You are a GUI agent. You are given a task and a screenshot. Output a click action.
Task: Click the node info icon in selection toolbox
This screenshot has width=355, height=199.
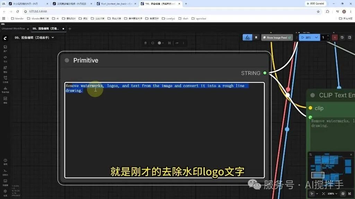point(153,43)
